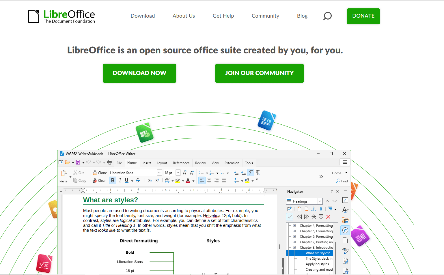The height and width of the screenshot is (275, 444).
Task: Click the Increase indent icon
Action: [x=236, y=173]
